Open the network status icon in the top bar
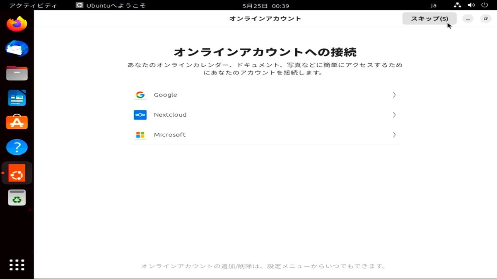 457,5
